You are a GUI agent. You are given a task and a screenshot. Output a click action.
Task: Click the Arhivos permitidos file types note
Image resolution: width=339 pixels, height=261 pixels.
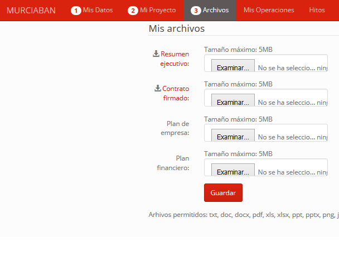pyautogui.click(x=244, y=215)
